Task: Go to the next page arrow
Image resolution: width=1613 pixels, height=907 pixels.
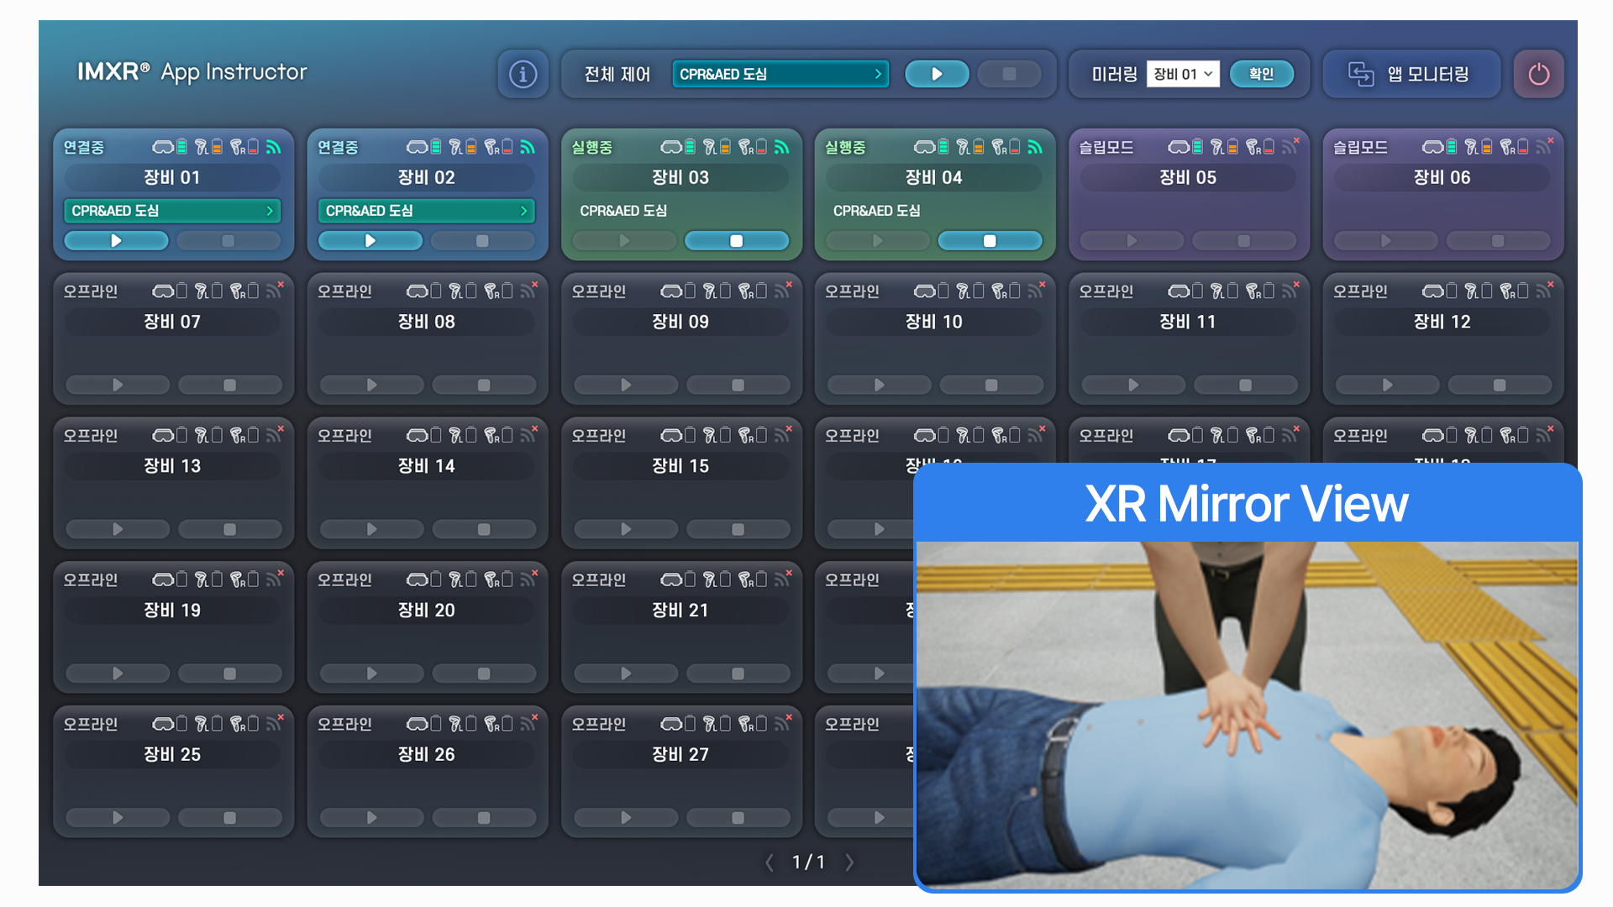Action: tap(849, 862)
